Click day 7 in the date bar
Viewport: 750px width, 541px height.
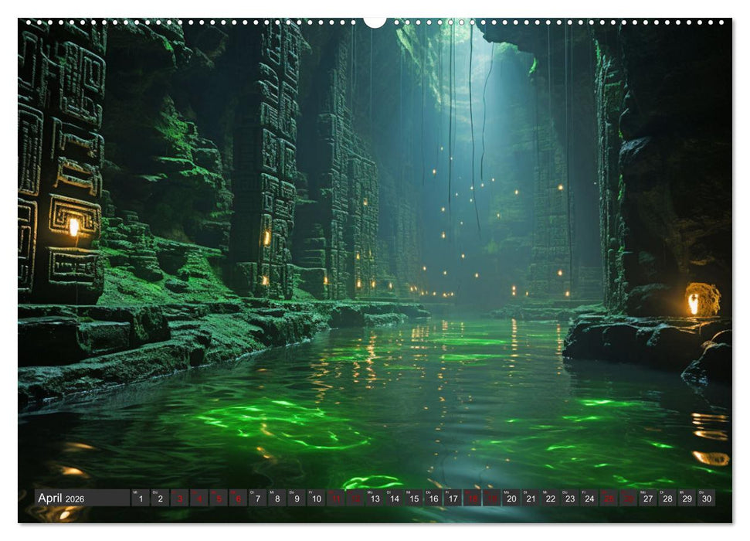[258, 498]
